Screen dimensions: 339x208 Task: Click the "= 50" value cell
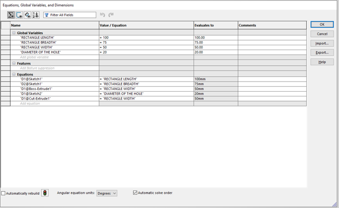pyautogui.click(x=146, y=47)
